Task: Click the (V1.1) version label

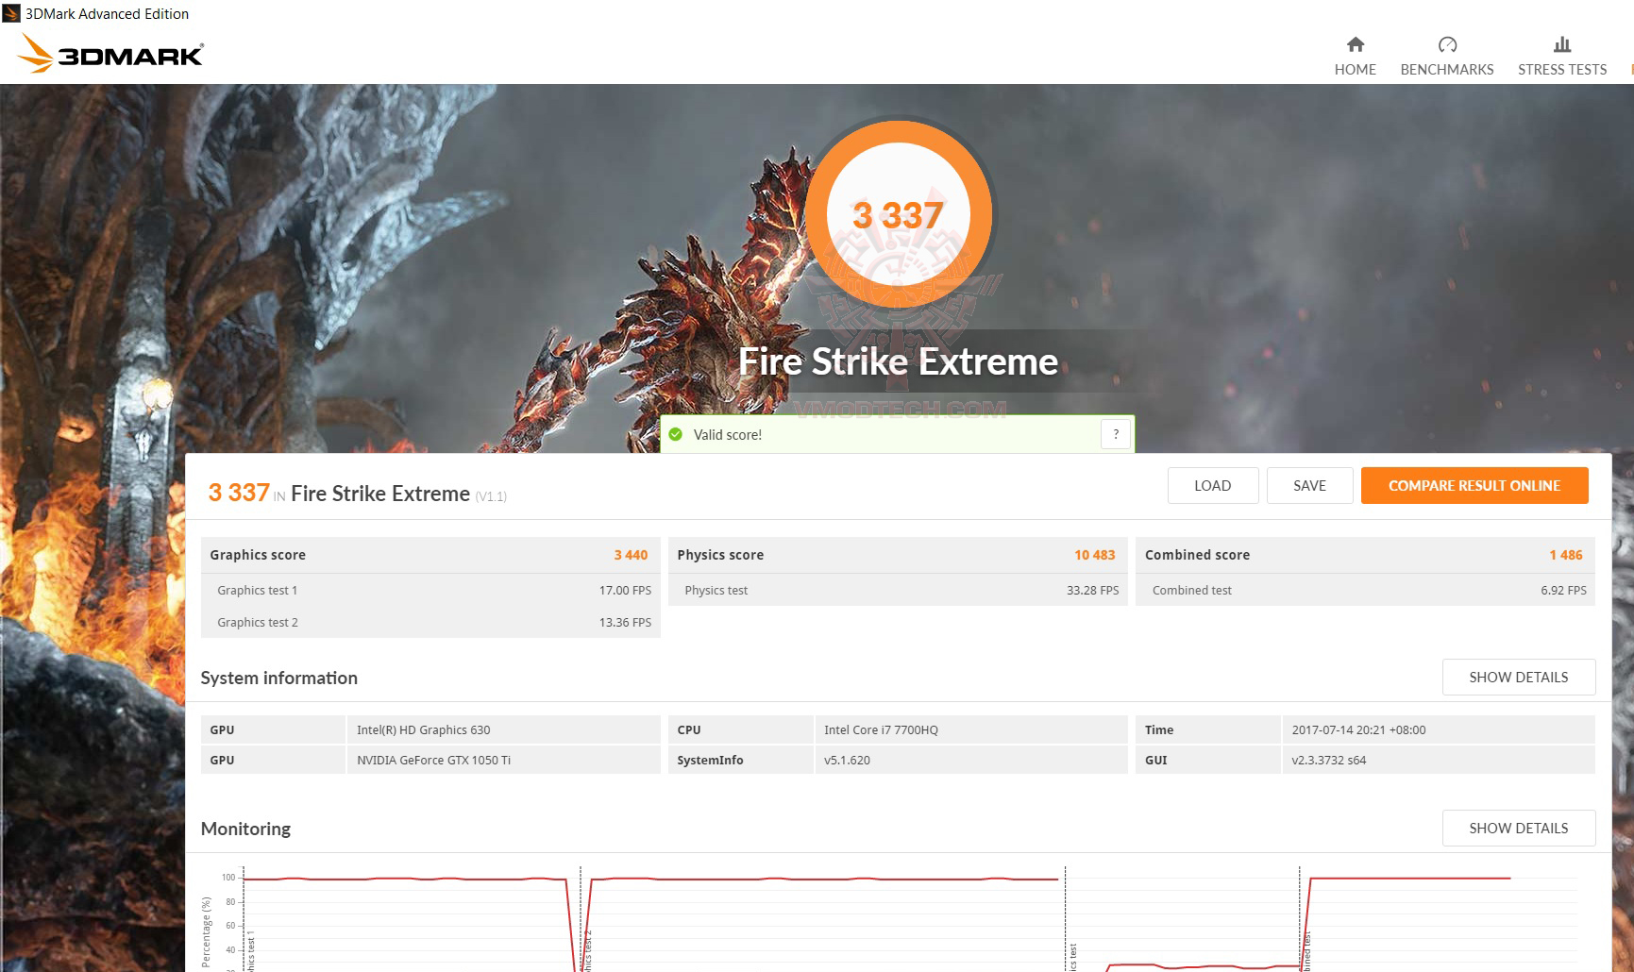Action: (491, 496)
